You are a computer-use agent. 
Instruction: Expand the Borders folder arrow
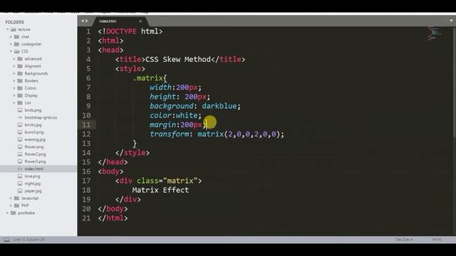coord(14,80)
